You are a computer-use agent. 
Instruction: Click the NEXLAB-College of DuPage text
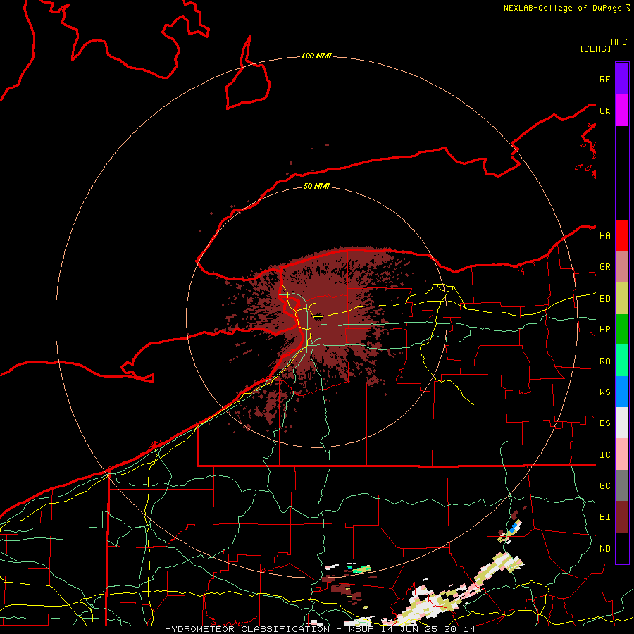pyautogui.click(x=562, y=8)
